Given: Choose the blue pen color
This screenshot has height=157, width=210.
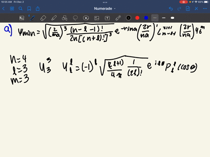Looking at the screenshot, I should pos(146,18).
